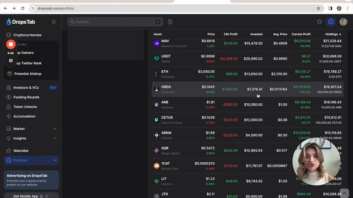Open the favorites star in header
Viewport: 353px width, 198px height.
pos(319,22)
